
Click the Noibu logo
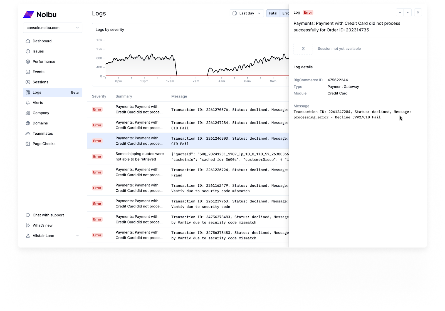[x=40, y=14]
